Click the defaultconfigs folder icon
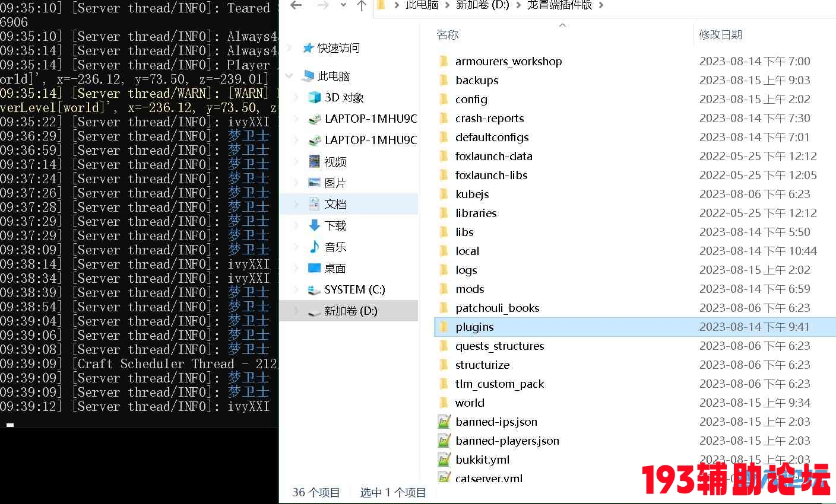 [444, 137]
